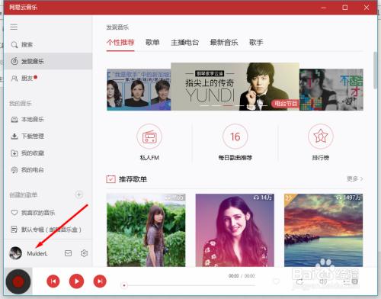
Task: Like the current song with the heart icon
Action: (276, 281)
